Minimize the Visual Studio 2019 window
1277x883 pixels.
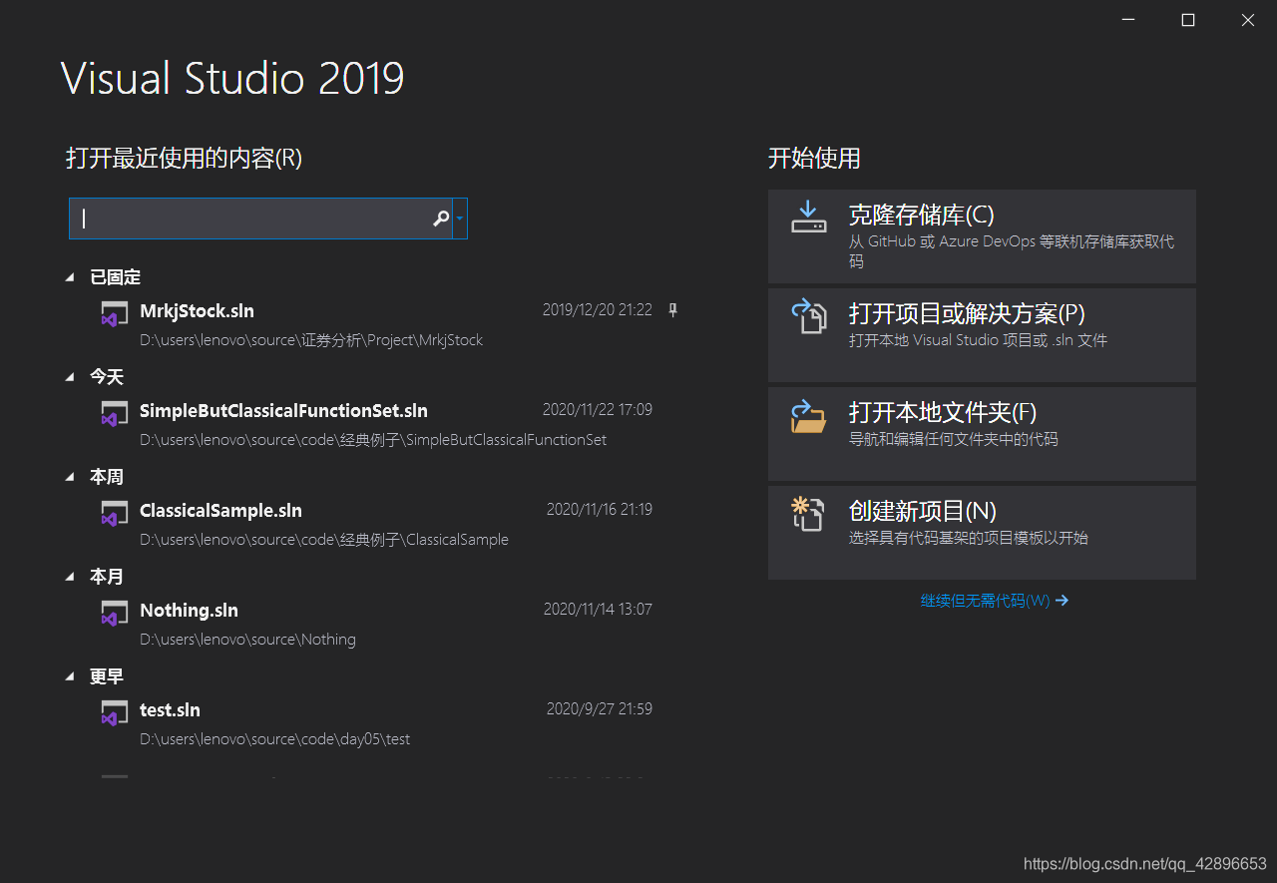click(1128, 20)
